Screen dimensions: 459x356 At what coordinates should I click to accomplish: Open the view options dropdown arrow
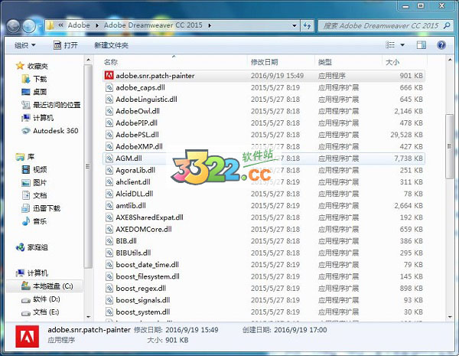(x=402, y=45)
